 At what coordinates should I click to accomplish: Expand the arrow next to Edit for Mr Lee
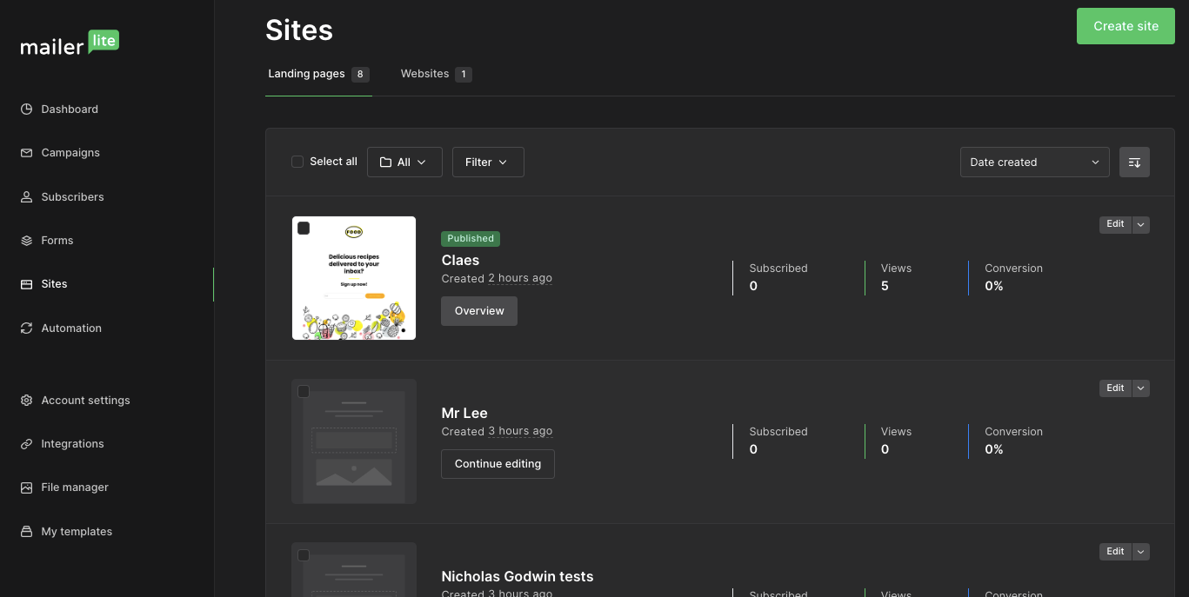coord(1141,388)
